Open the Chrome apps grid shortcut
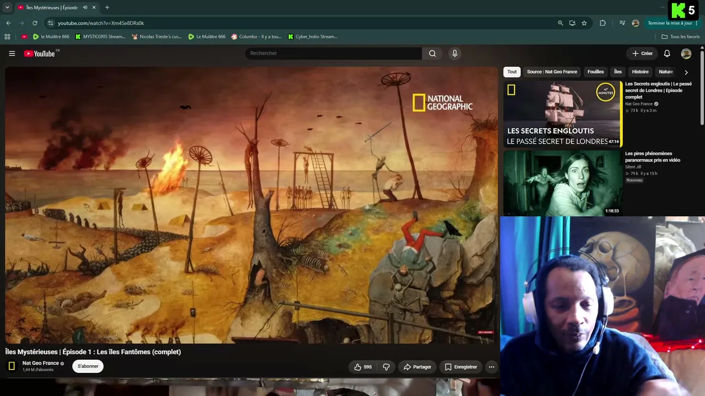705x396 pixels. pyautogui.click(x=7, y=37)
